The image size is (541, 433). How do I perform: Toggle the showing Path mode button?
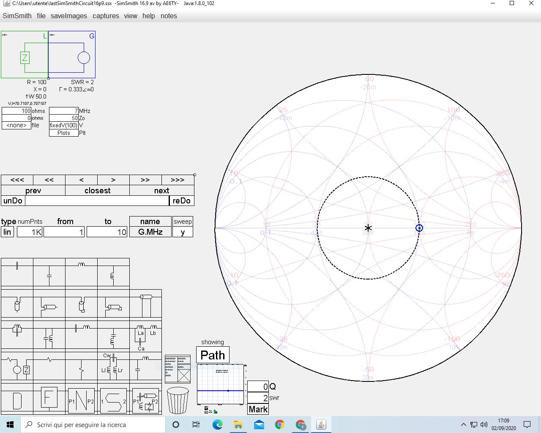pos(213,355)
